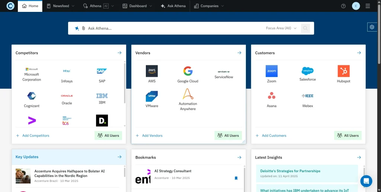
Task: Select Google Cloud vendor
Action: pyautogui.click(x=188, y=74)
